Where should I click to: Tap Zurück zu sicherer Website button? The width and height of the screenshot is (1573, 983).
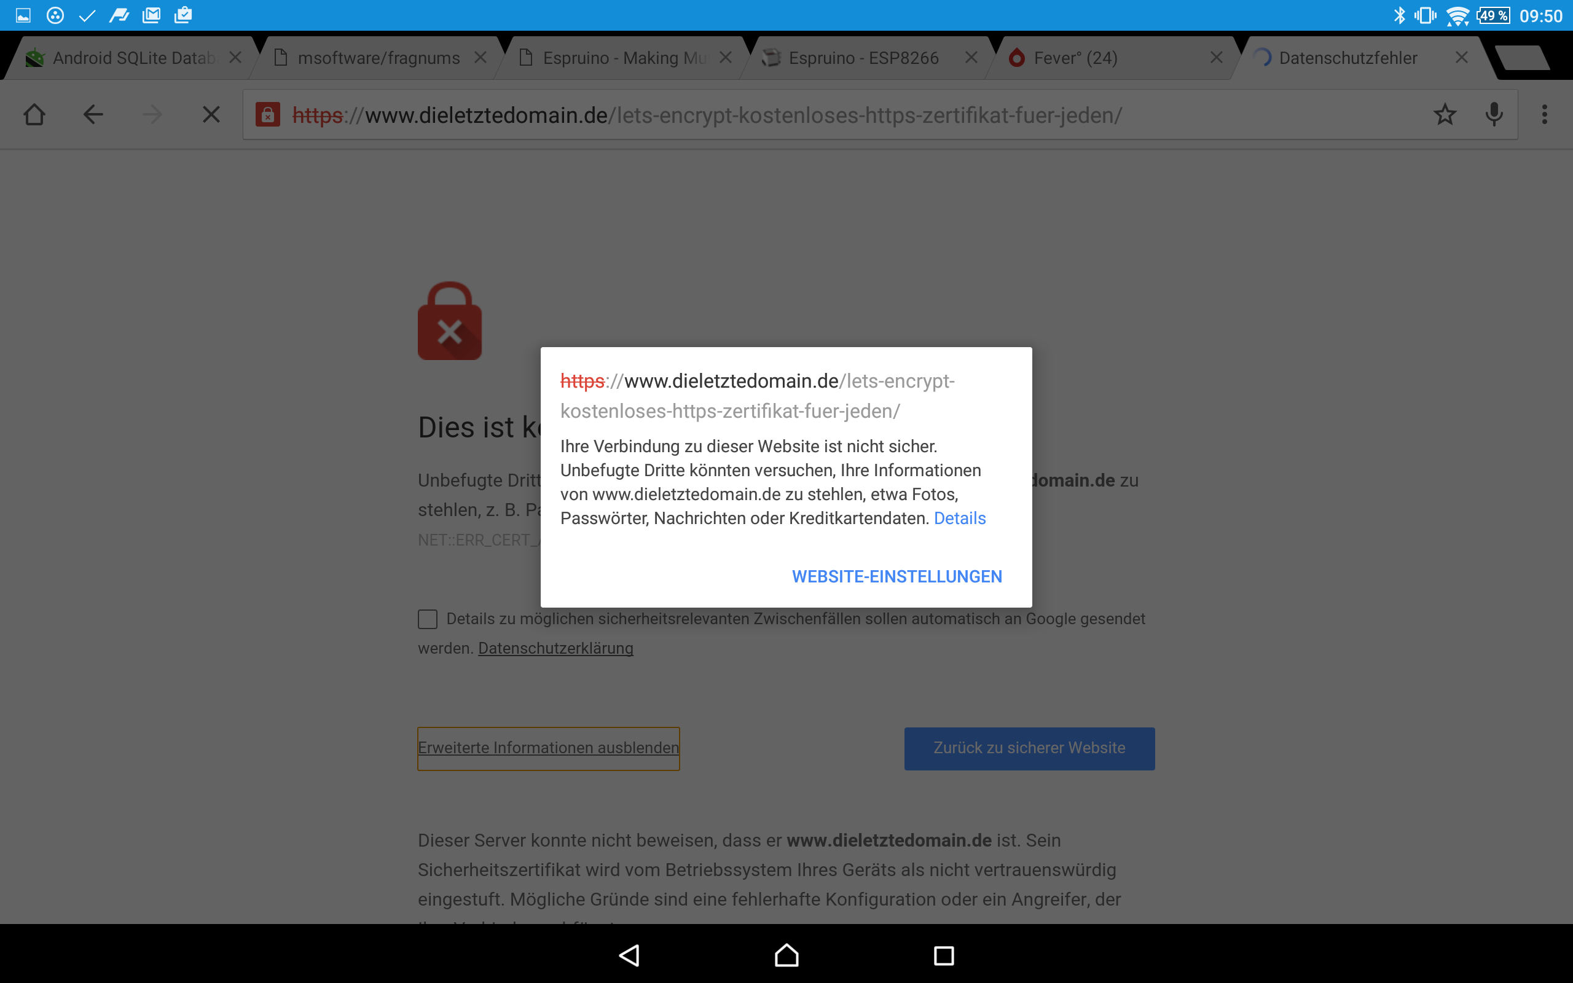click(1030, 748)
